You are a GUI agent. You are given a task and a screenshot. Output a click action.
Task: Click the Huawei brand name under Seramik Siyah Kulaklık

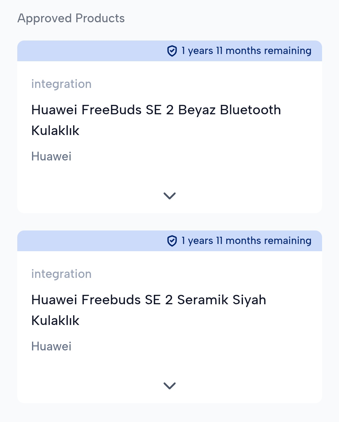[51, 346]
